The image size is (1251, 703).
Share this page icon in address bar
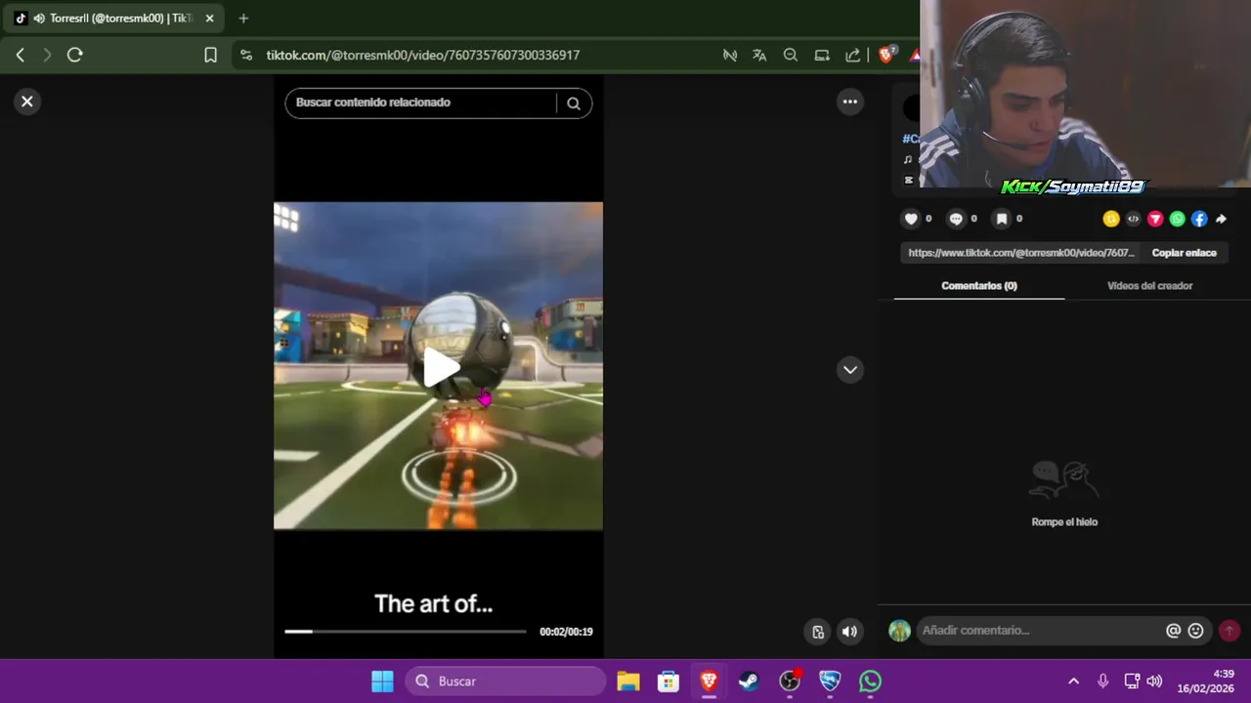(853, 56)
